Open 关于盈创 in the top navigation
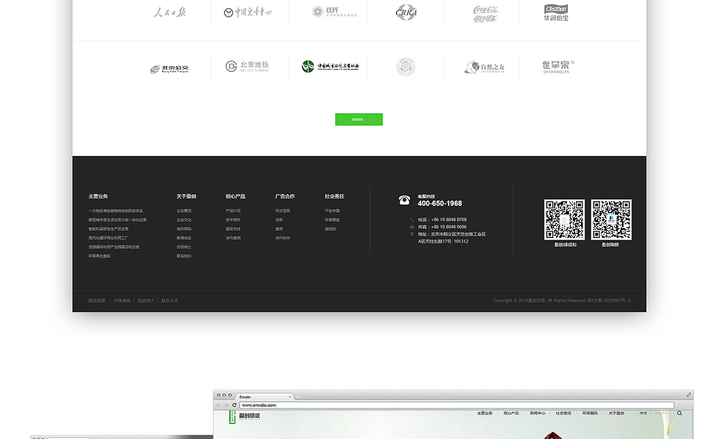718x439 pixels. (616, 413)
